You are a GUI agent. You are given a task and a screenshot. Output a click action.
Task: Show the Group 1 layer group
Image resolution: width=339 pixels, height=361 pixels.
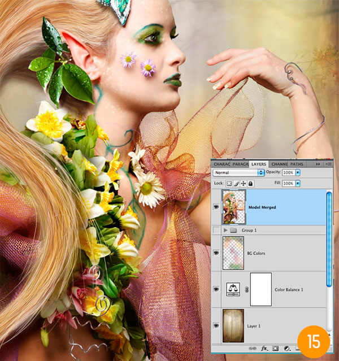click(x=216, y=230)
